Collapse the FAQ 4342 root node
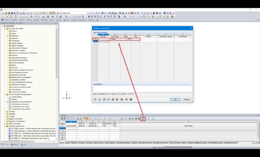 click(2, 26)
